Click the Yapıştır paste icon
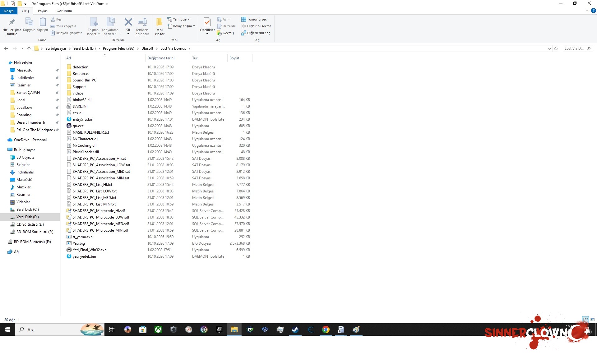This screenshot has width=597, height=355. pyautogui.click(x=43, y=22)
